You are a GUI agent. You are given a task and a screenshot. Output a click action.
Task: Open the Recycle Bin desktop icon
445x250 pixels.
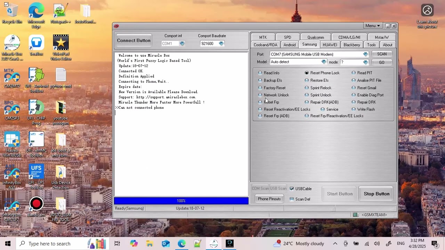tap(12, 14)
